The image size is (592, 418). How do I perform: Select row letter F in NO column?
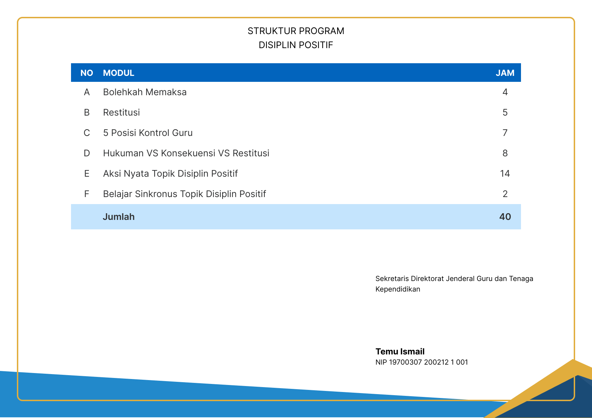(86, 194)
